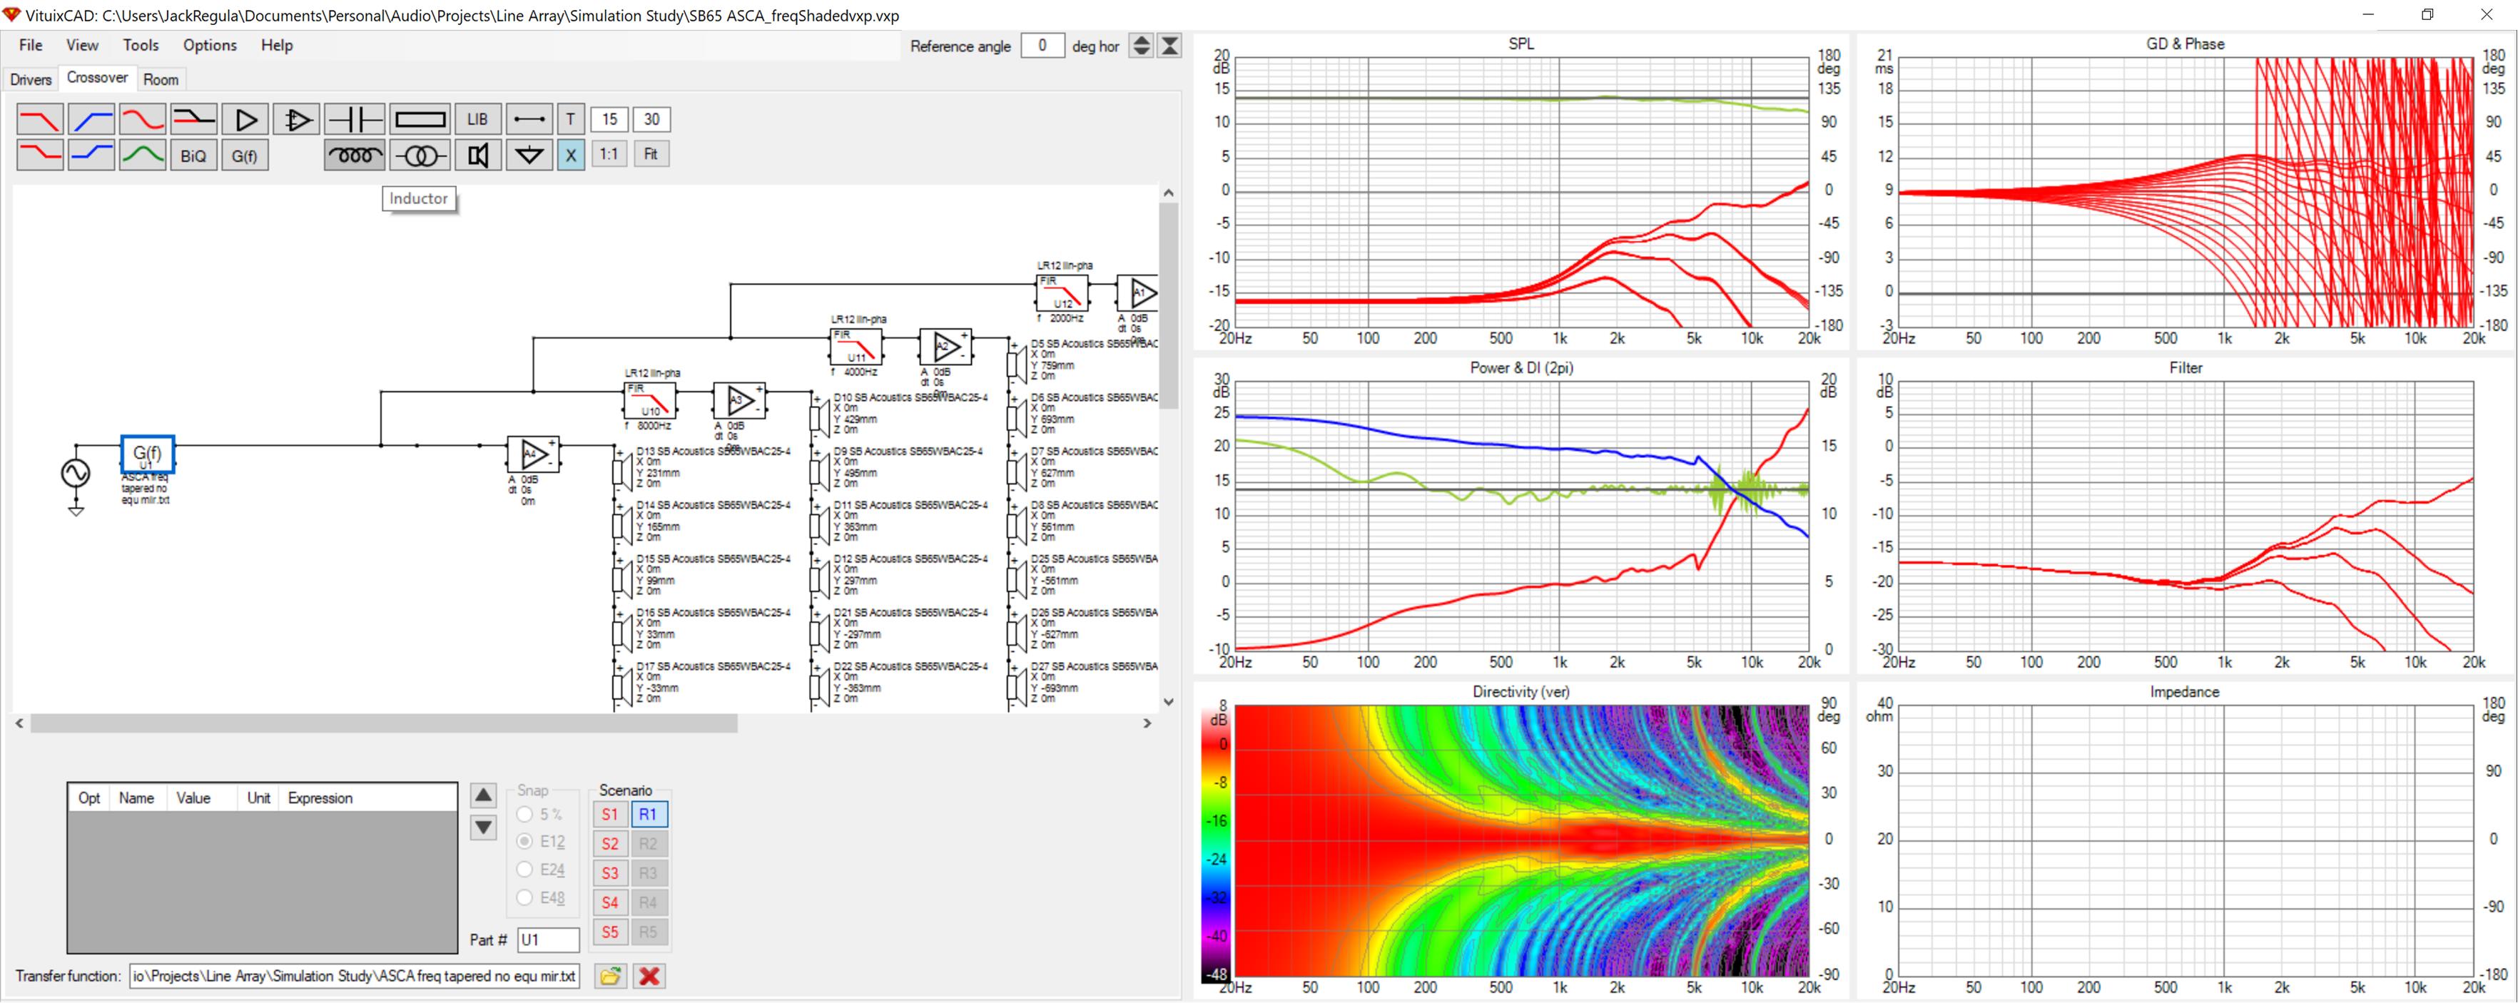This screenshot has height=1003, width=2518.
Task: Select the red low-shelf filter block tool
Action: coord(40,155)
